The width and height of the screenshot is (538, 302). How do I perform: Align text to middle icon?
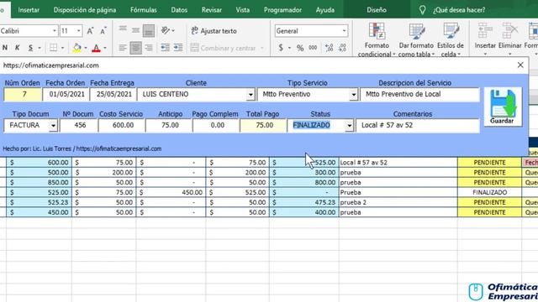(x=135, y=30)
